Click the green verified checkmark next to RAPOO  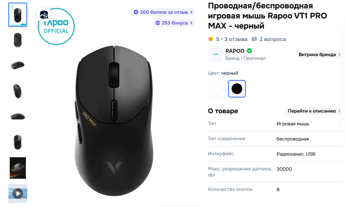[x=249, y=51]
